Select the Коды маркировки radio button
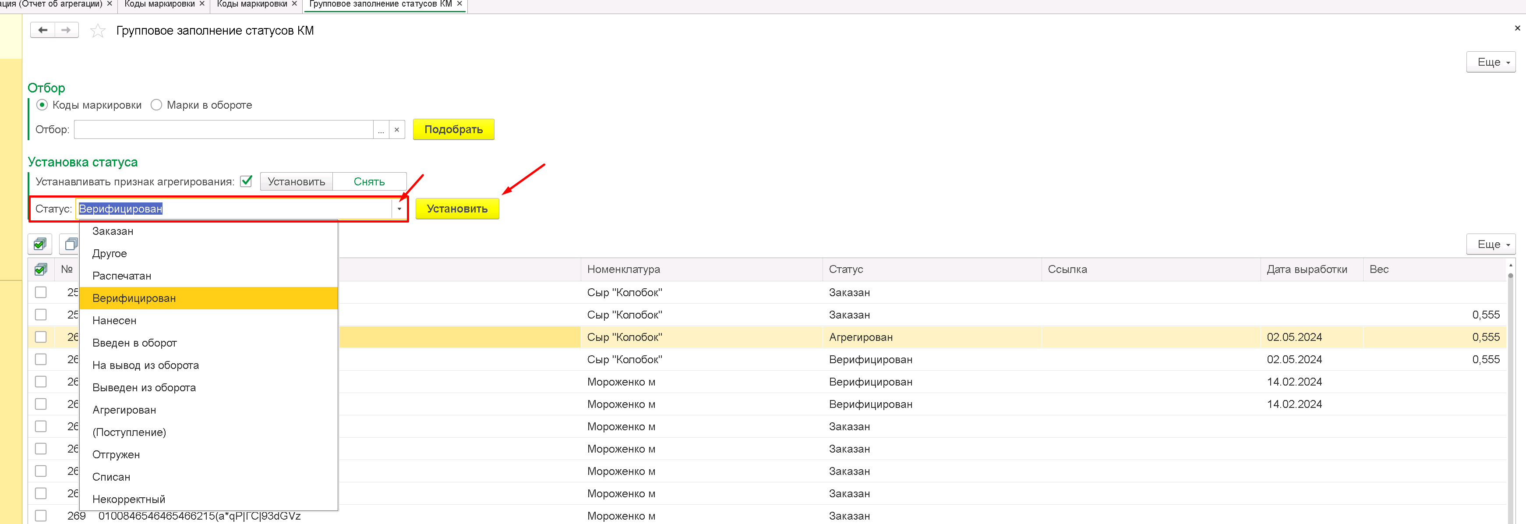Screen dimensions: 1526x524 tap(42, 105)
